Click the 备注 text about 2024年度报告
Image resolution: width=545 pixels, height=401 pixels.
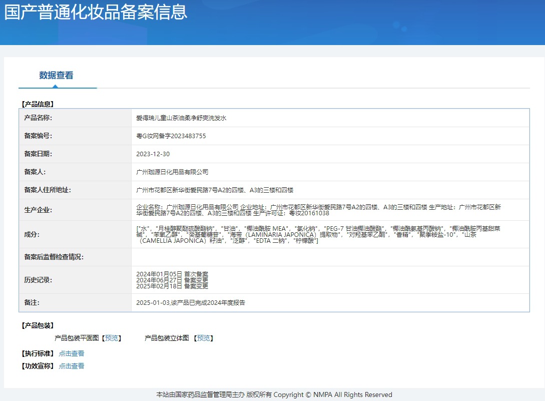[x=191, y=303]
